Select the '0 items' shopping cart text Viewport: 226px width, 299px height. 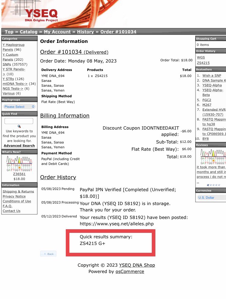point(203,45)
